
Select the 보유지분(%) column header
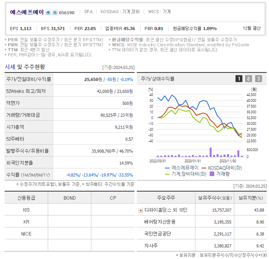[x=251, y=198]
